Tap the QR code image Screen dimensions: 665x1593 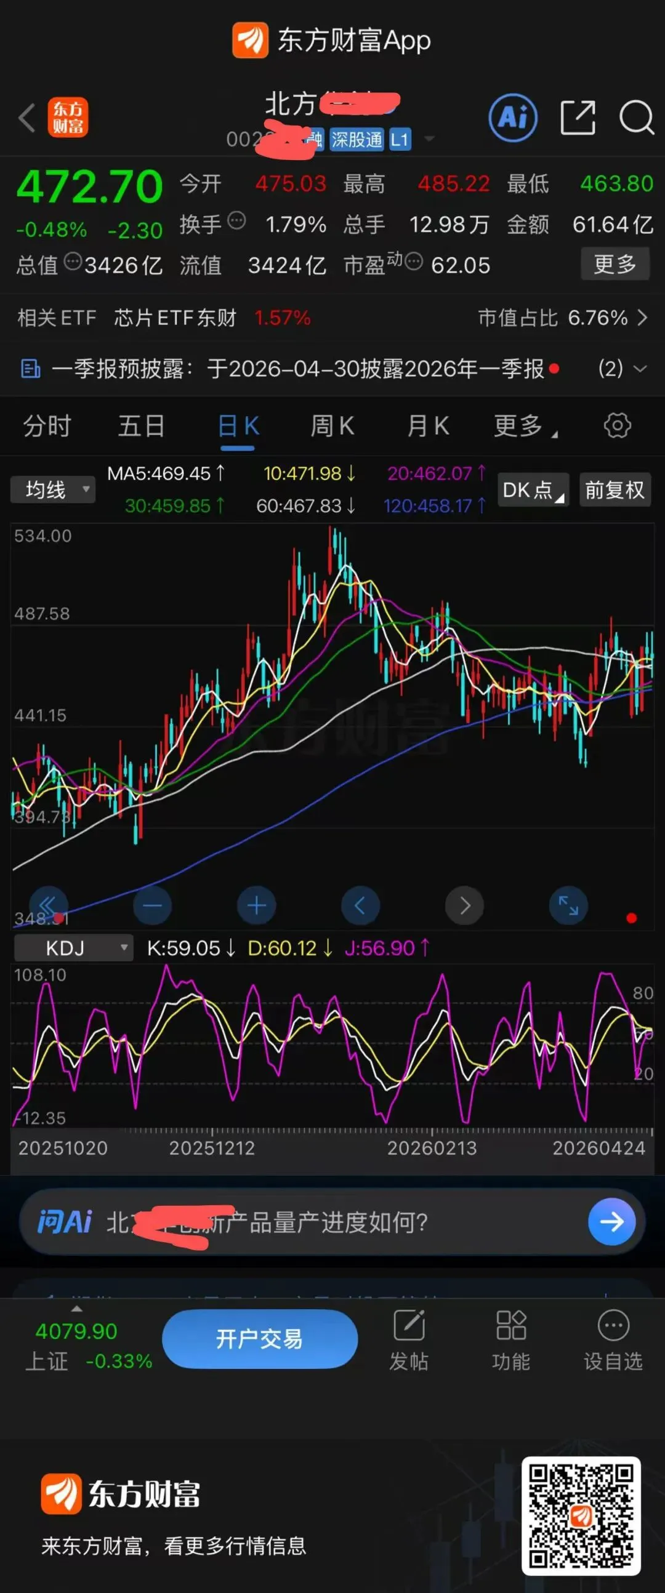[581, 1515]
